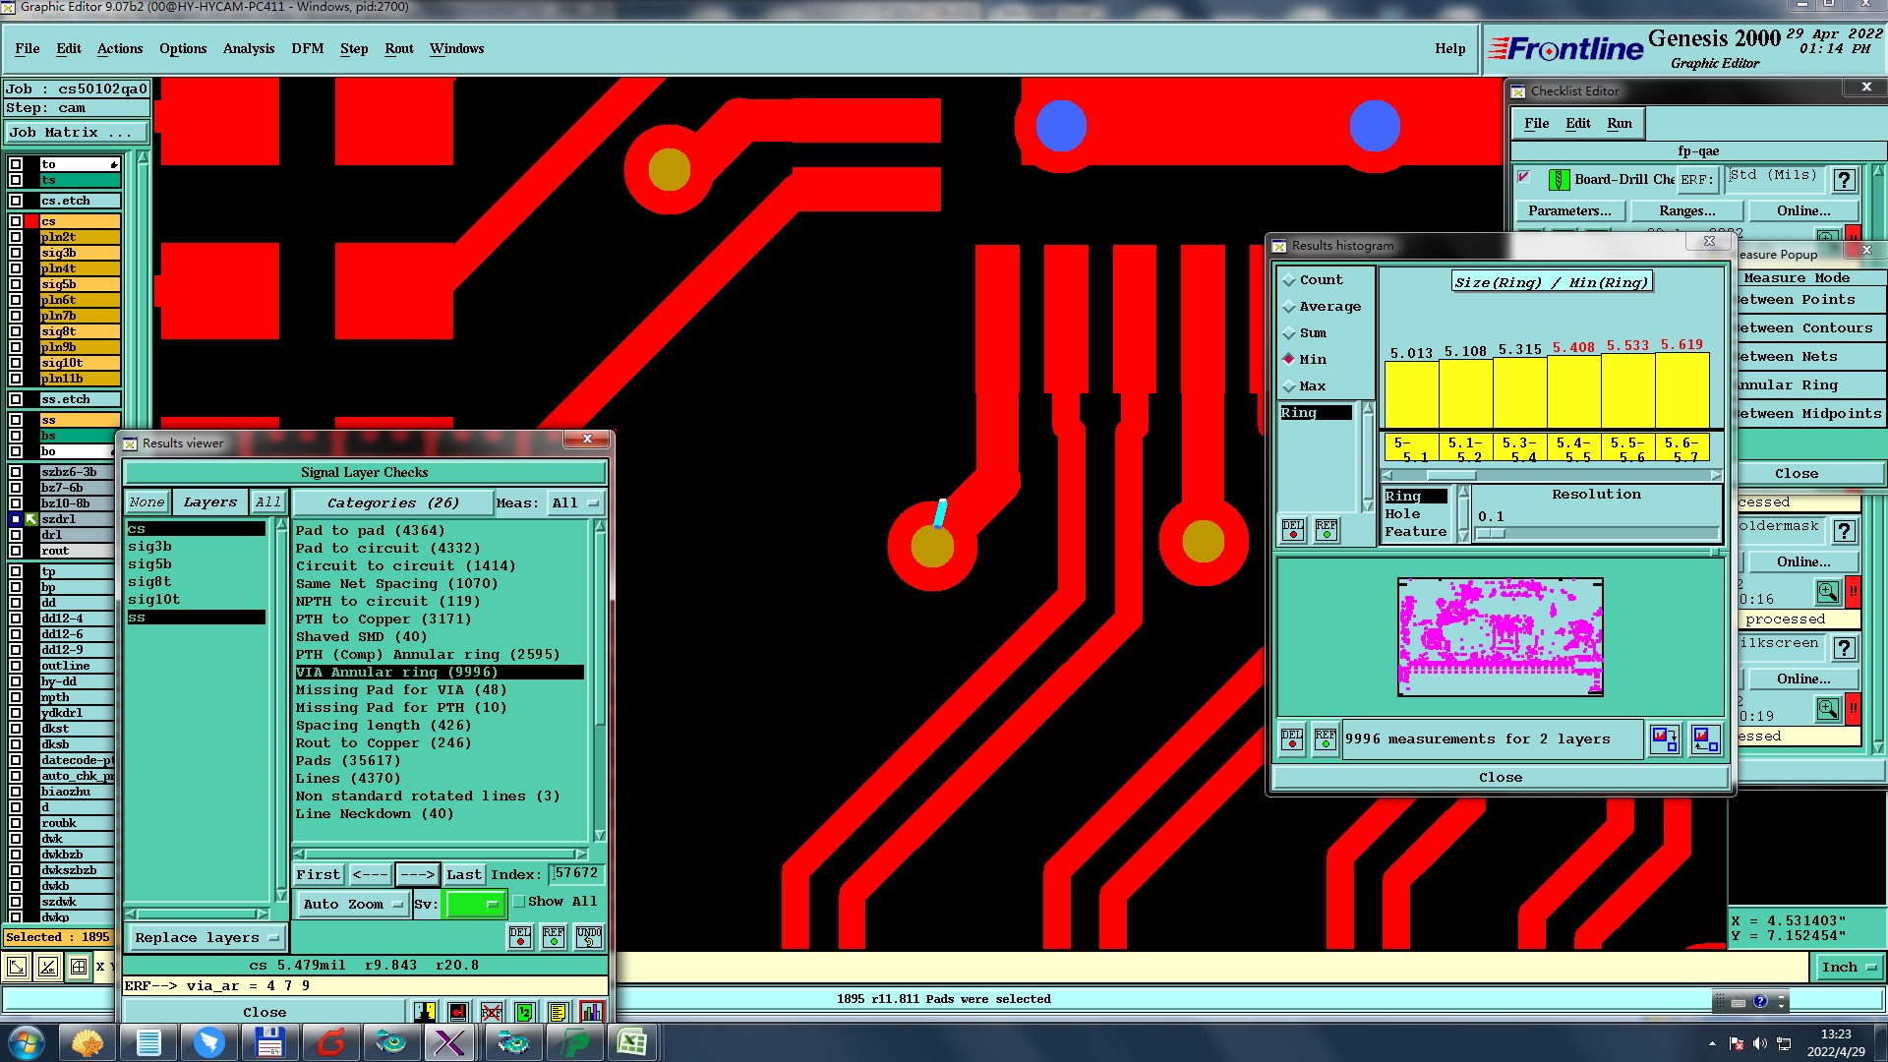This screenshot has height=1062, width=1888.
Task: Open the Replace layers dropdown
Action: pyautogui.click(x=207, y=937)
